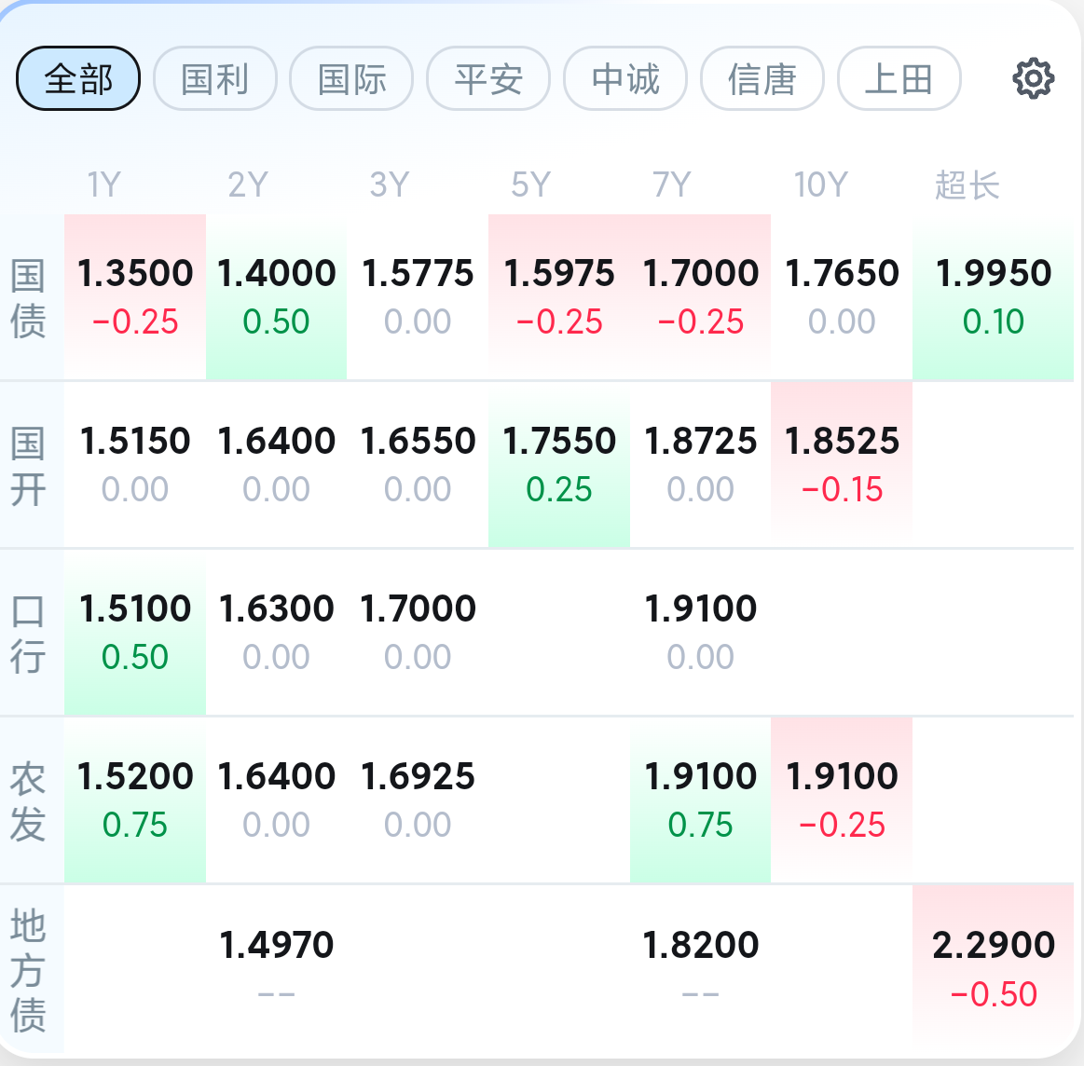Screen dimensions: 1084x1066
Task: Switch to the 国利 tab
Action: [x=215, y=79]
